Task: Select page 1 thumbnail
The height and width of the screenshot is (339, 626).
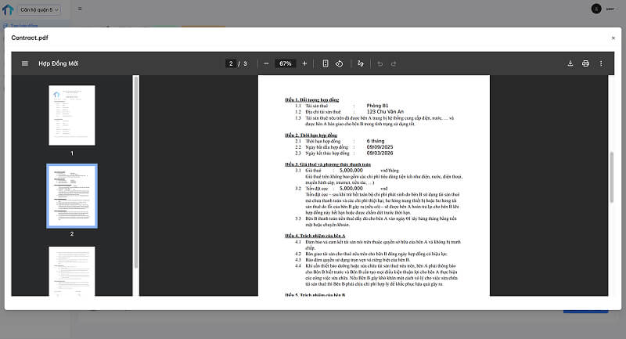Action: [72, 115]
